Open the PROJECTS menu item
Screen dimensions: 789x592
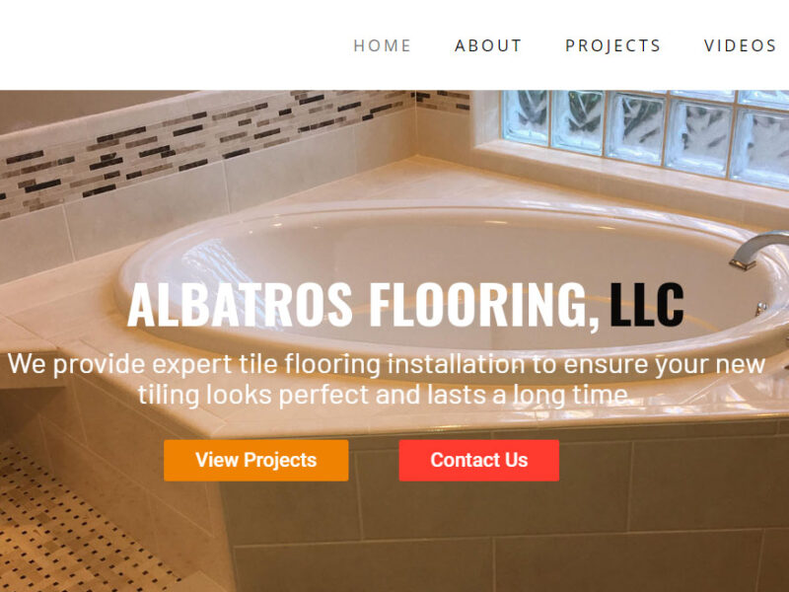coord(612,45)
